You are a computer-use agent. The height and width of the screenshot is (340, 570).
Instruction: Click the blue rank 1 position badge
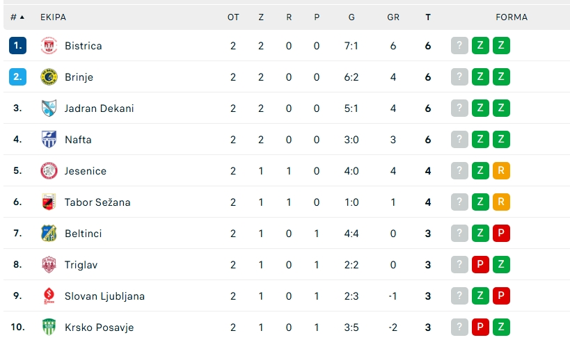pos(17,46)
